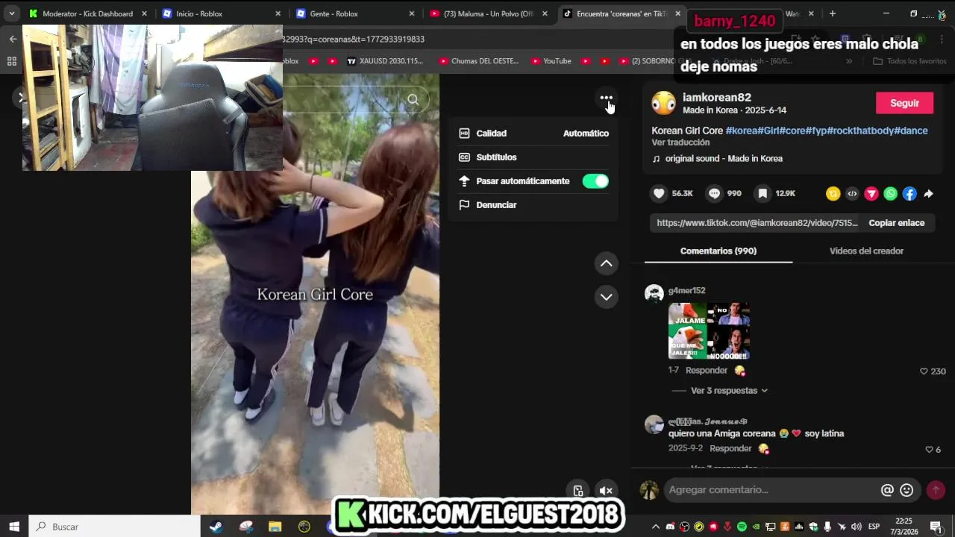Screen dimensions: 955x537
Task: Open File Explorer from taskbar
Action: [275, 527]
